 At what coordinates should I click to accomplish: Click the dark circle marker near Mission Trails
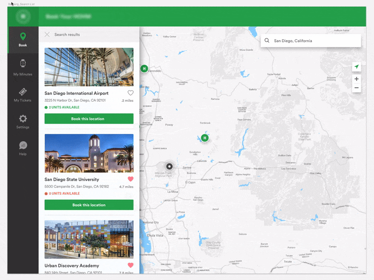click(169, 166)
